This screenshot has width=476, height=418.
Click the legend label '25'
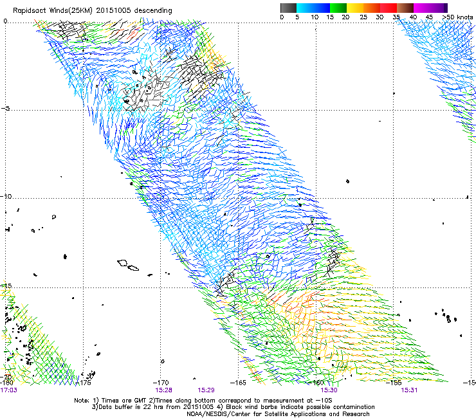point(363,17)
